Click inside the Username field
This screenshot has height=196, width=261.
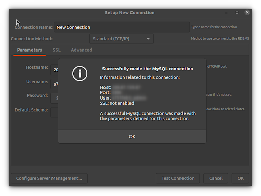pos(55,84)
